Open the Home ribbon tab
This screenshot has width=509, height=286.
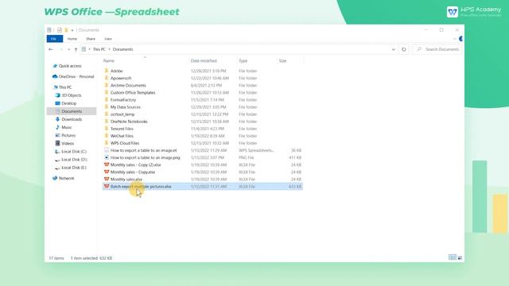point(72,39)
